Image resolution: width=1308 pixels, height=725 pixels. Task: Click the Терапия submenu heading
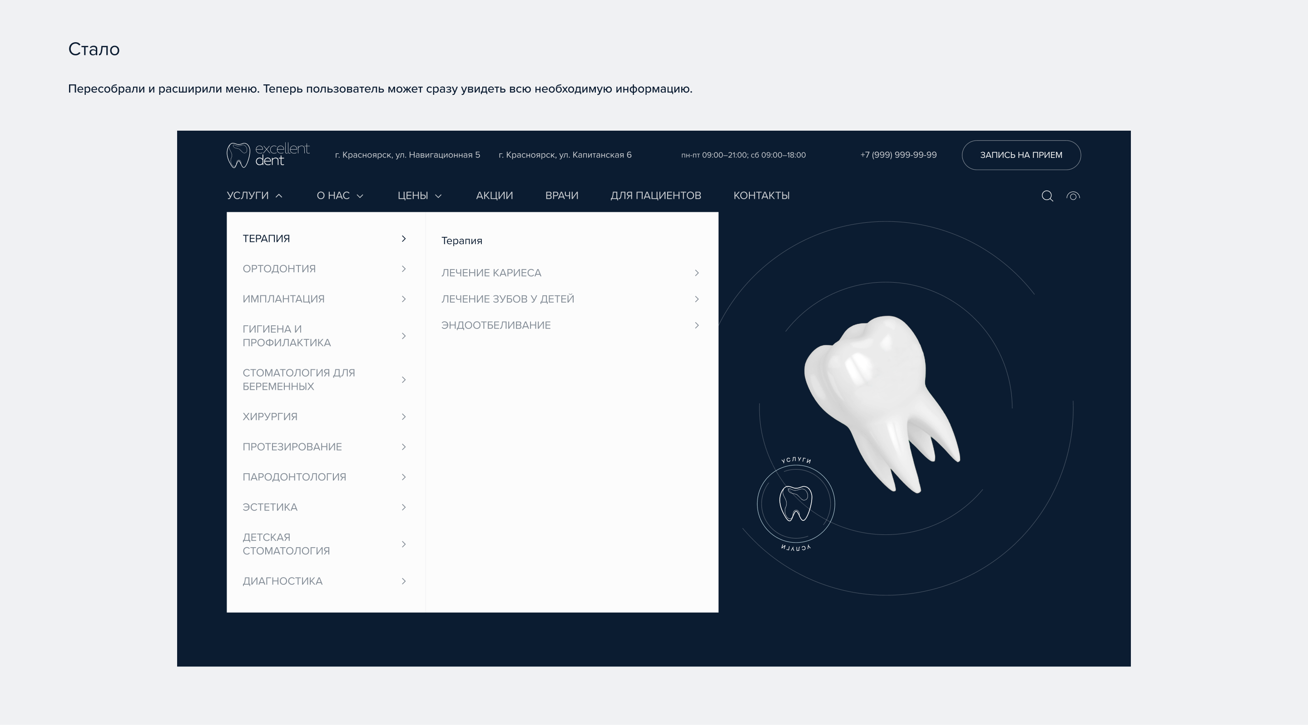pyautogui.click(x=461, y=241)
